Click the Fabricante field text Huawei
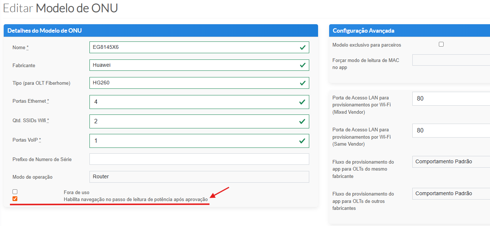490x226 pixels. 102,65
